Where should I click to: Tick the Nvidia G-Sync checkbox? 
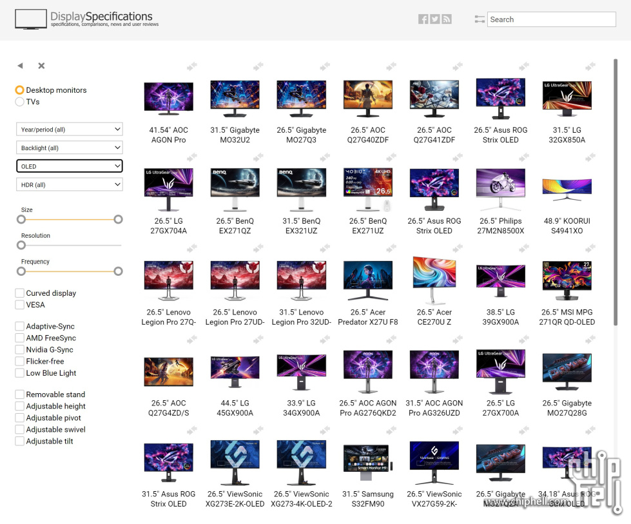coord(20,349)
